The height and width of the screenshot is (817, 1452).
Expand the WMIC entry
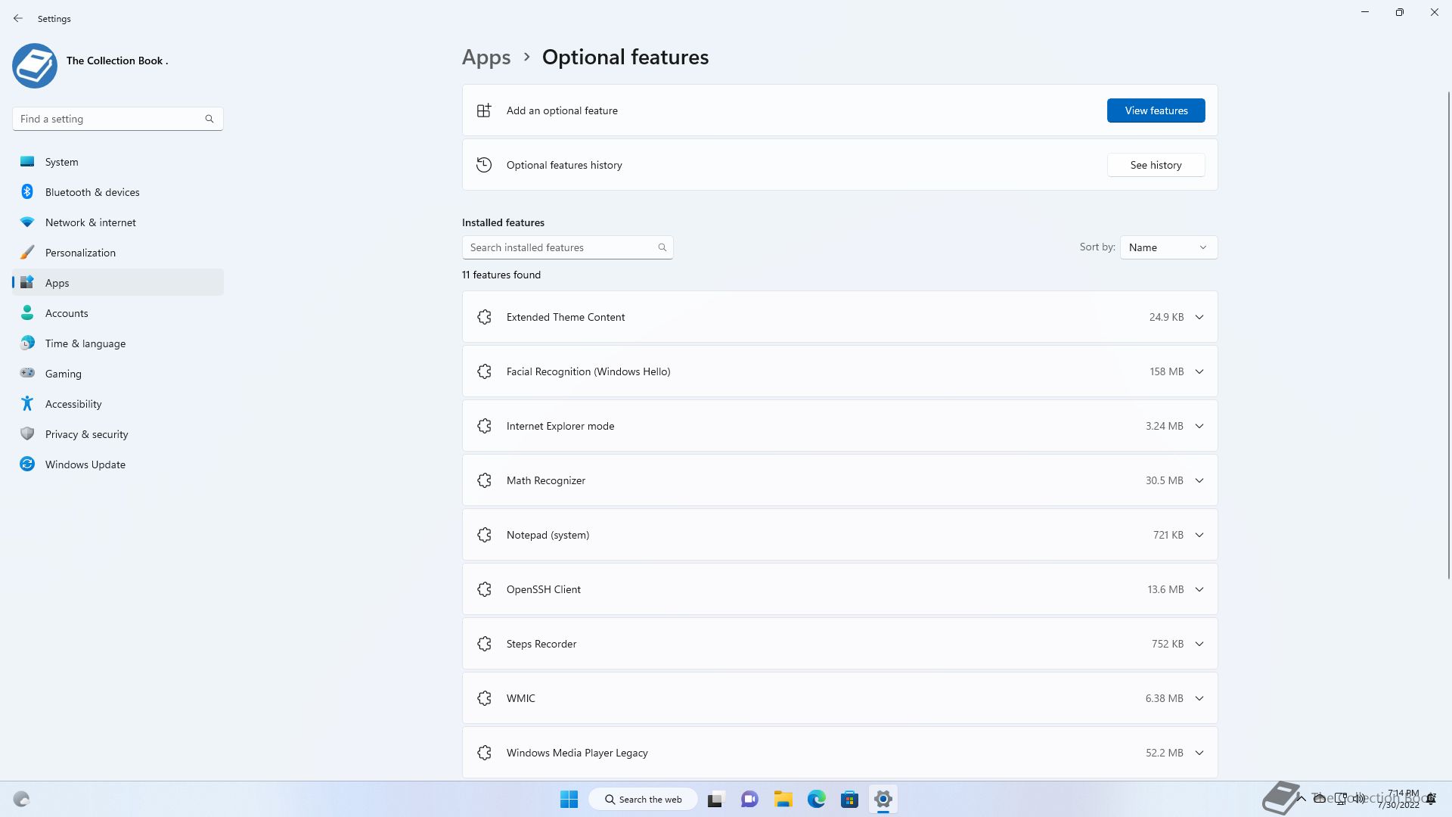1199,698
